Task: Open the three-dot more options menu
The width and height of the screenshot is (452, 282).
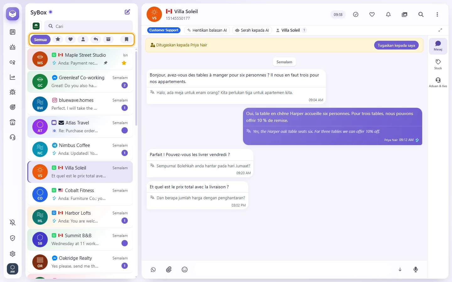Action: 437,14
